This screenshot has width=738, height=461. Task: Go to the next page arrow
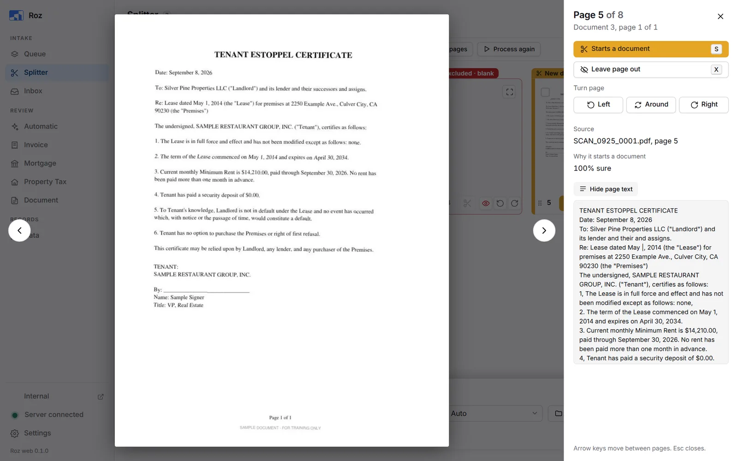click(x=544, y=230)
